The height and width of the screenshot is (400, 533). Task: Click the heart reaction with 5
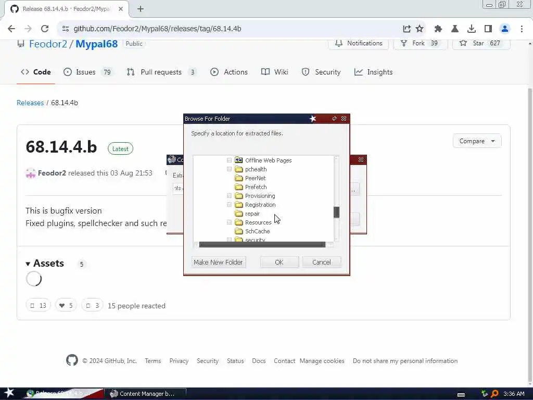[66, 305]
